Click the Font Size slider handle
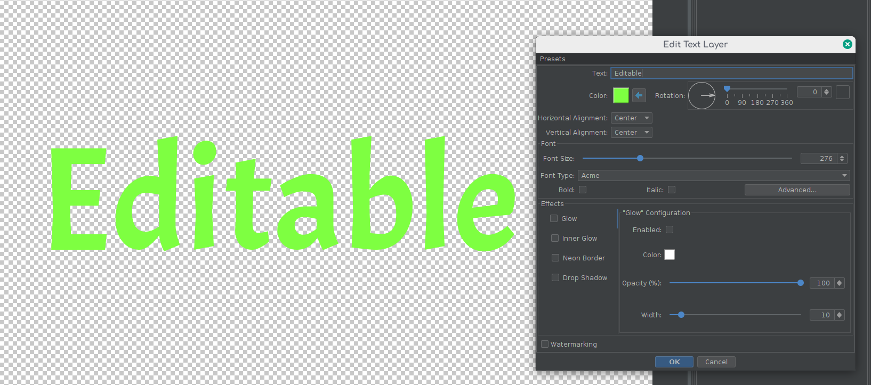 pyautogui.click(x=640, y=158)
